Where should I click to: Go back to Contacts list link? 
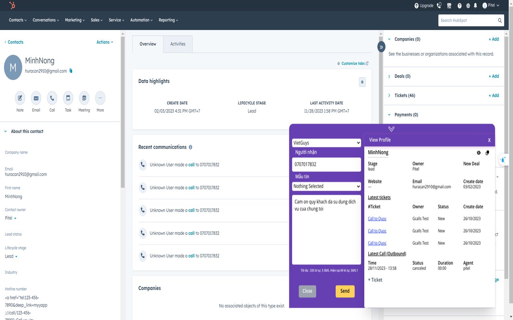14,42
